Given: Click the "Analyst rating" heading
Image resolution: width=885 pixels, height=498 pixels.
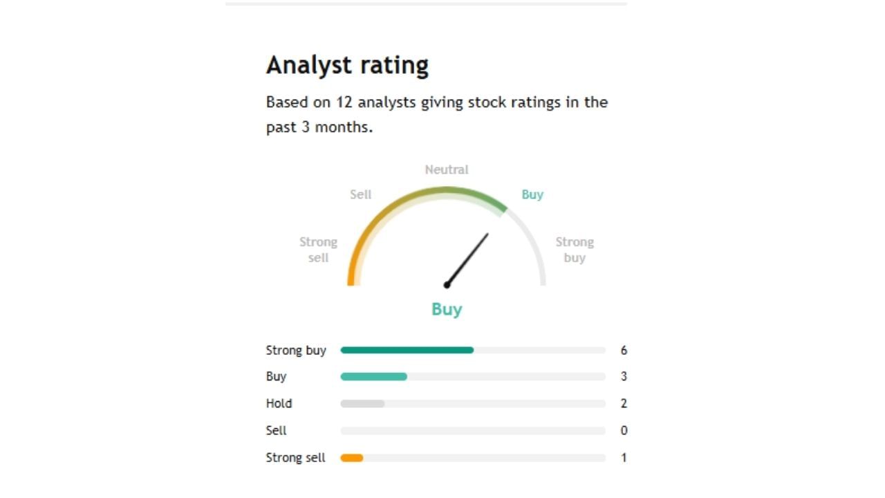Looking at the screenshot, I should 347,65.
